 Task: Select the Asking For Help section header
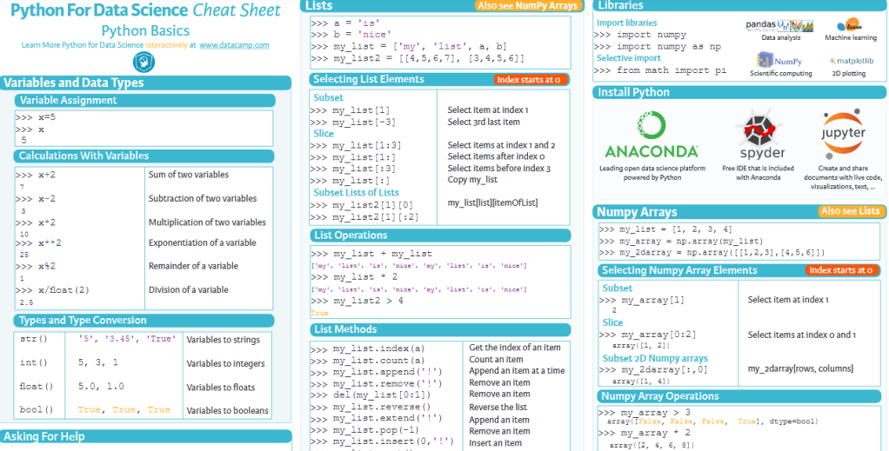tap(44, 436)
